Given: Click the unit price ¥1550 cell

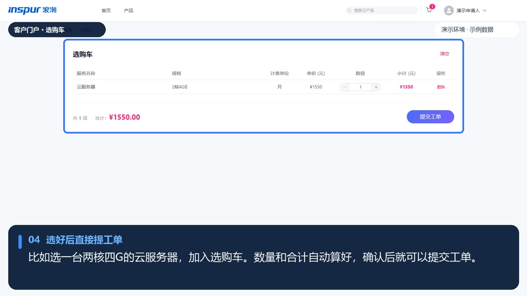Looking at the screenshot, I should pyautogui.click(x=316, y=87).
